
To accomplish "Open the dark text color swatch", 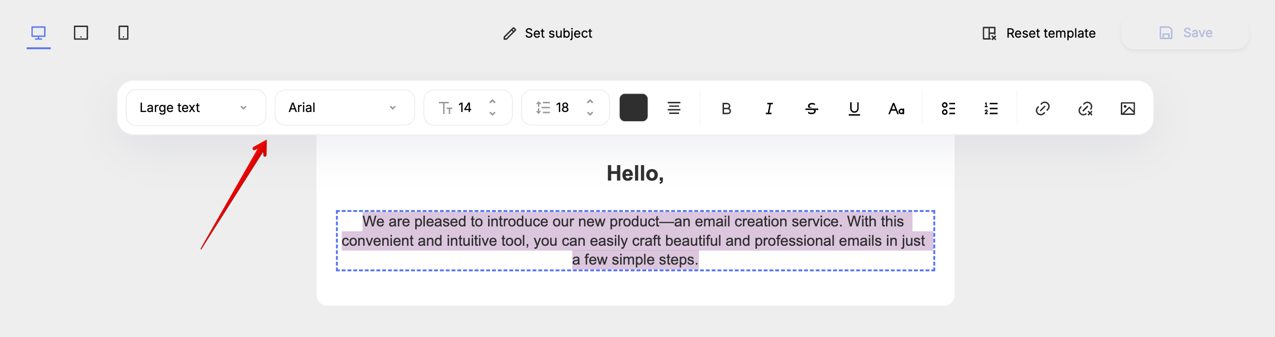I will tap(633, 108).
